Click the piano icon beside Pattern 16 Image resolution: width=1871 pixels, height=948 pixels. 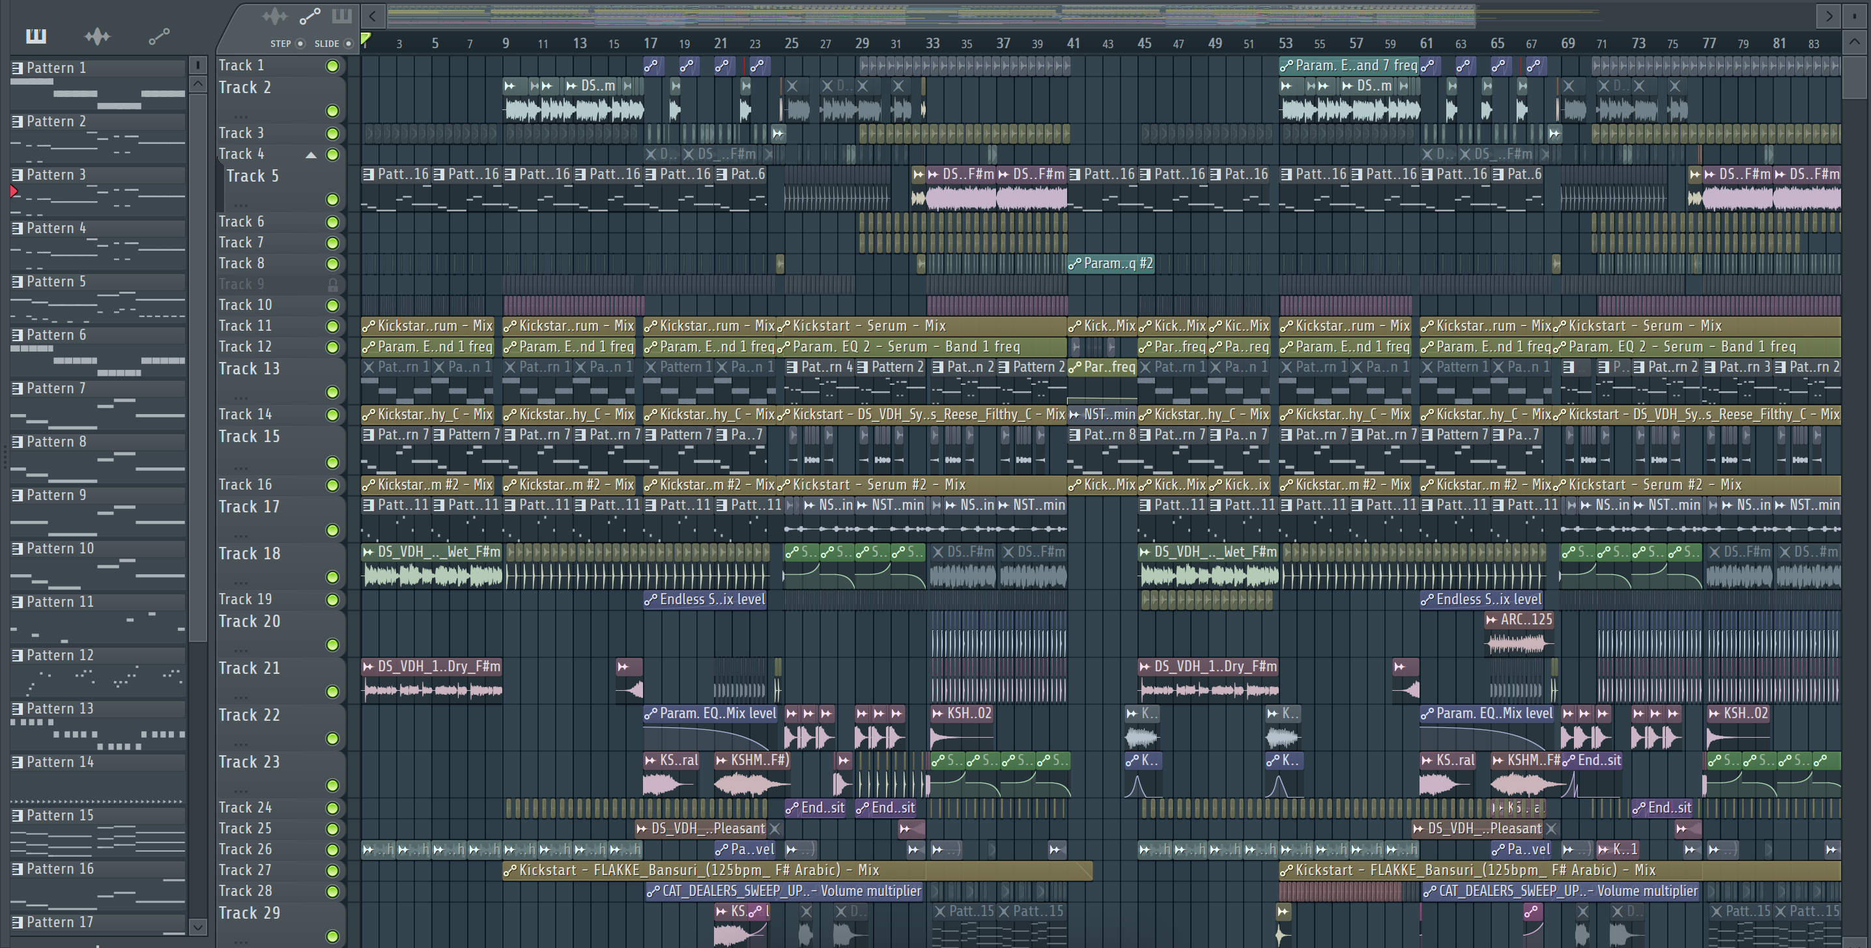[18, 869]
